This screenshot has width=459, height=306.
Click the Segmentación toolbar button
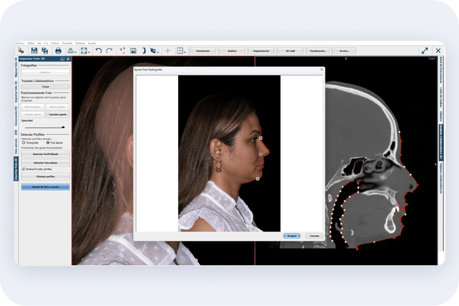261,51
